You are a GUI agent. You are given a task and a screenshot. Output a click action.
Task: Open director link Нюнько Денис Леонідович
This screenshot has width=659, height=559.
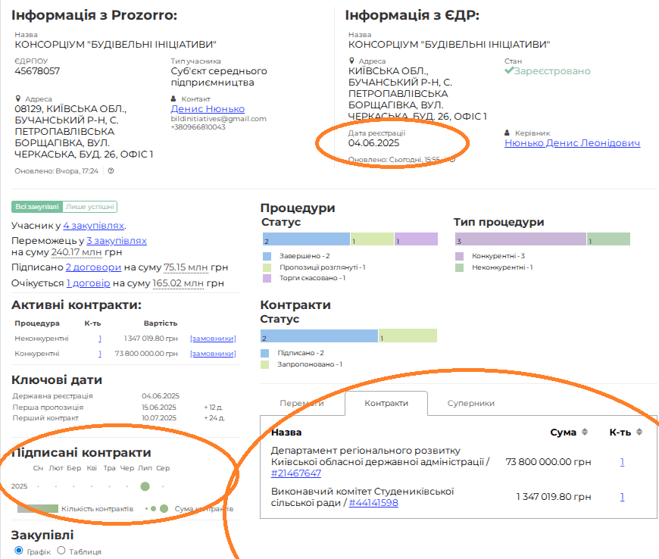pos(572,143)
